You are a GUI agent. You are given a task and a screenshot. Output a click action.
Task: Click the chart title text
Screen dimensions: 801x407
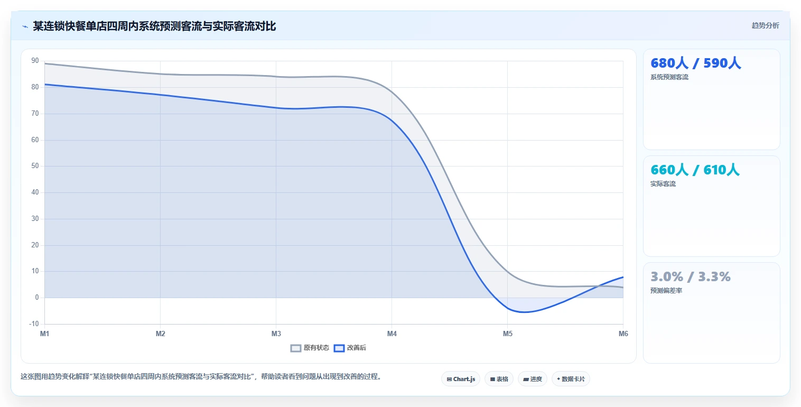[x=154, y=26]
